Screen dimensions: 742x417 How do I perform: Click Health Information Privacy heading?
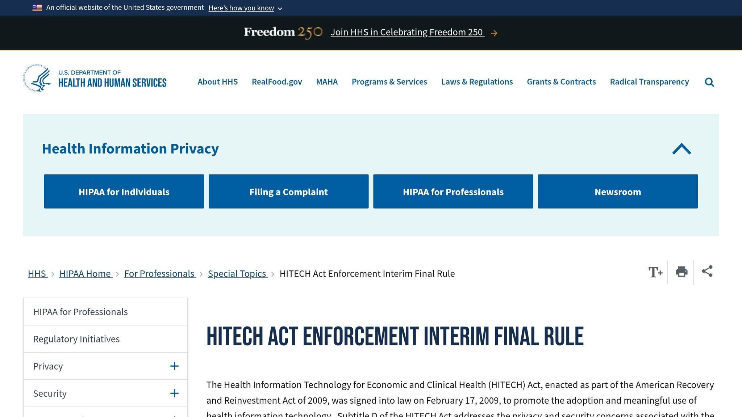[130, 149]
